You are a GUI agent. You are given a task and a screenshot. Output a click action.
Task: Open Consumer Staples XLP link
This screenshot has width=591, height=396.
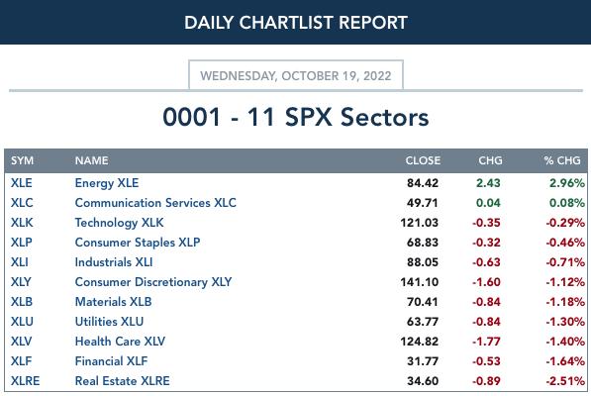tap(138, 243)
